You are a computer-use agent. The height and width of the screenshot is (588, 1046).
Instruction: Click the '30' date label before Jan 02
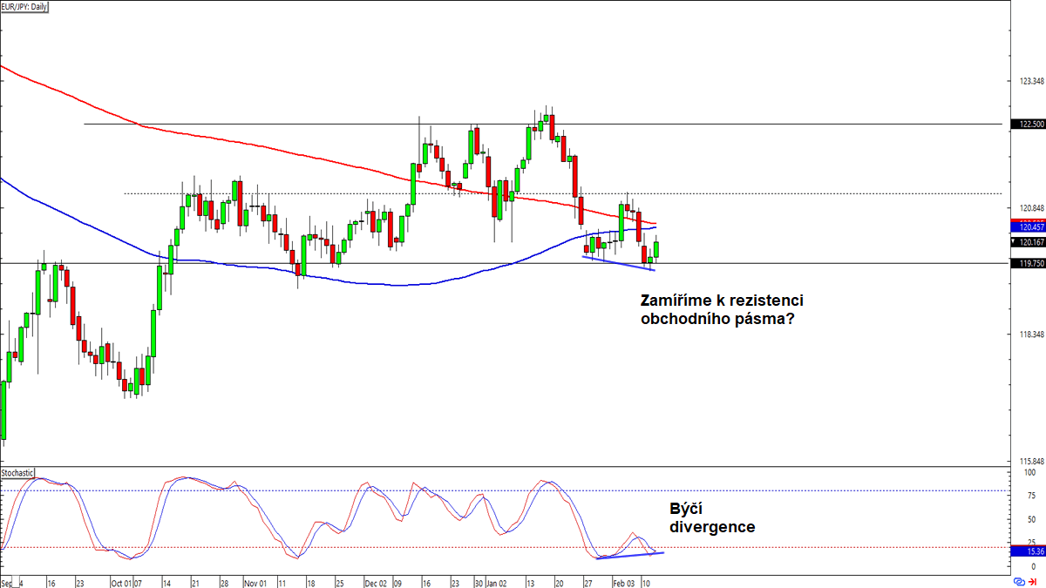coord(479,582)
